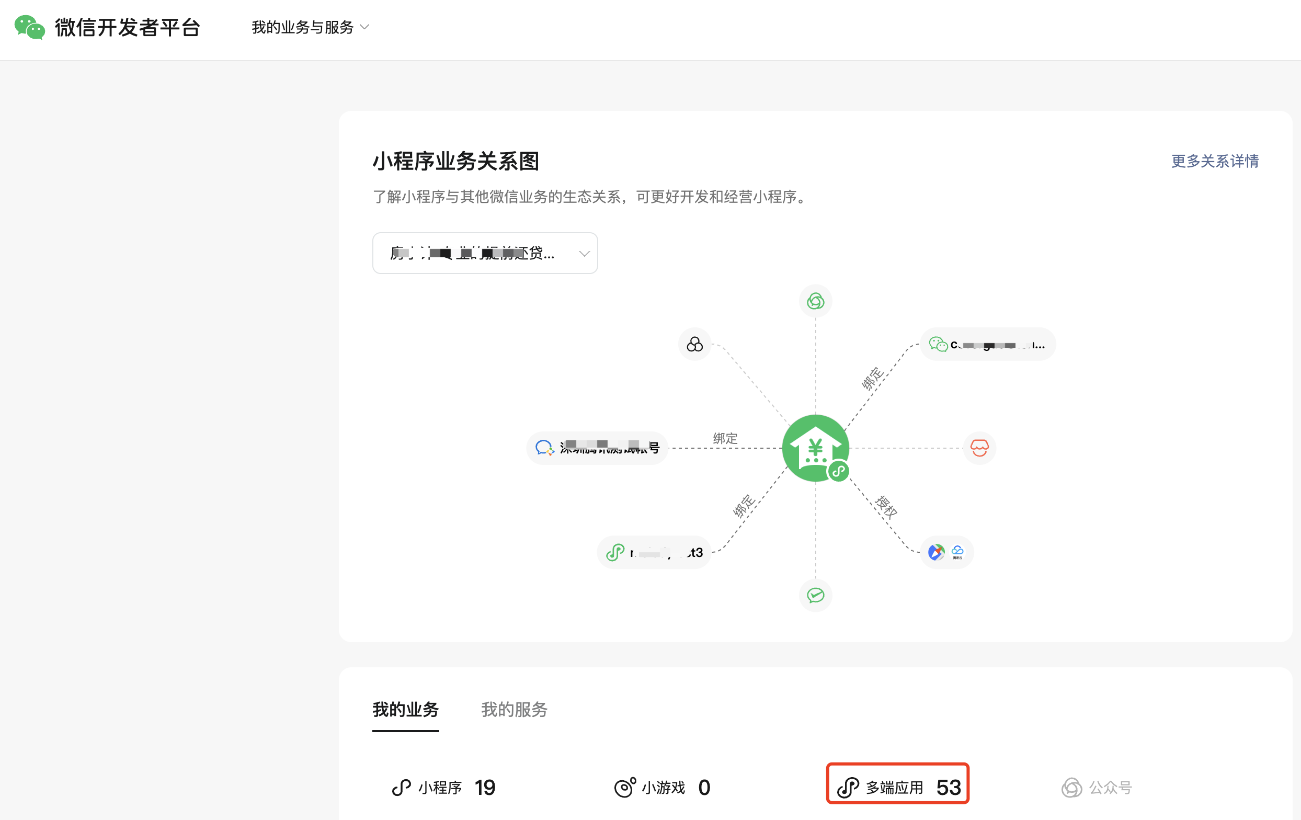Switch to the 我的业务 tab
The image size is (1301, 820).
pyautogui.click(x=405, y=709)
